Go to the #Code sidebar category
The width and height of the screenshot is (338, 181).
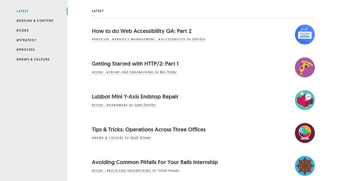(x=23, y=30)
